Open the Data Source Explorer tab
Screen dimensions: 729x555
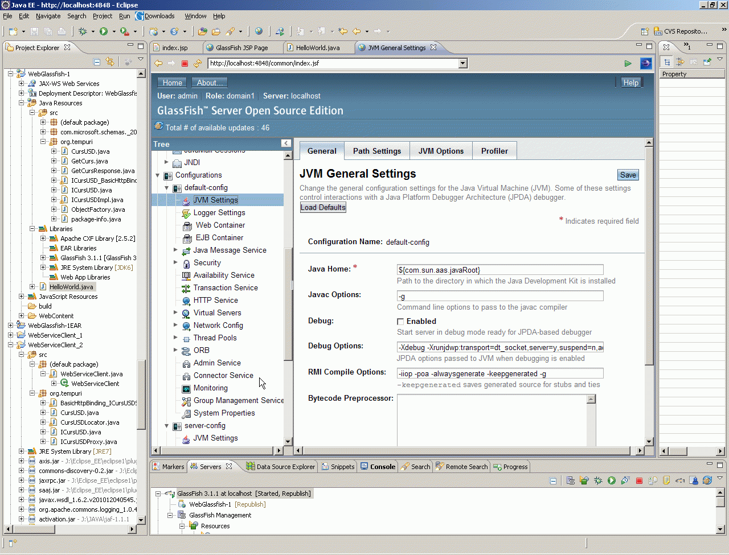pos(280,466)
